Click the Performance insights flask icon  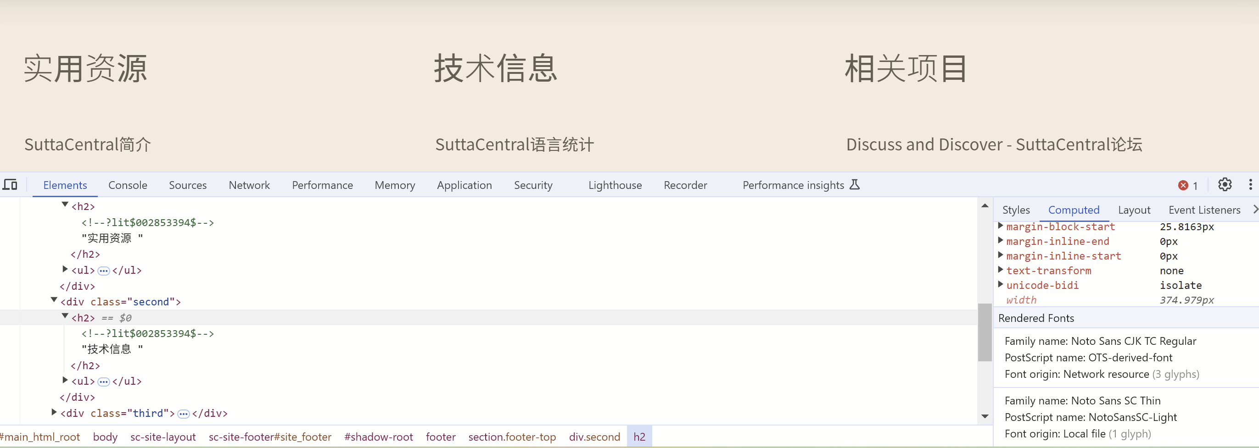coord(854,185)
